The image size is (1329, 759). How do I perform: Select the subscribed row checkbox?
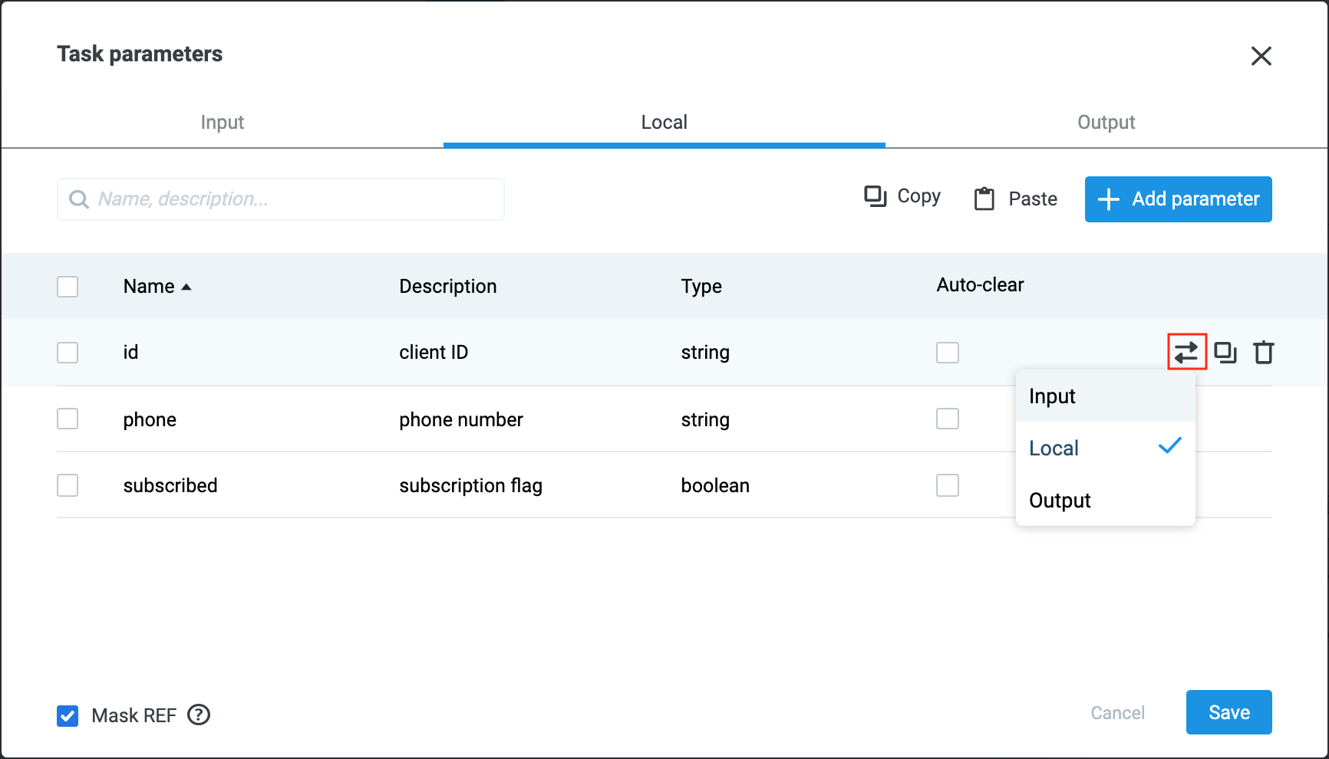click(68, 485)
